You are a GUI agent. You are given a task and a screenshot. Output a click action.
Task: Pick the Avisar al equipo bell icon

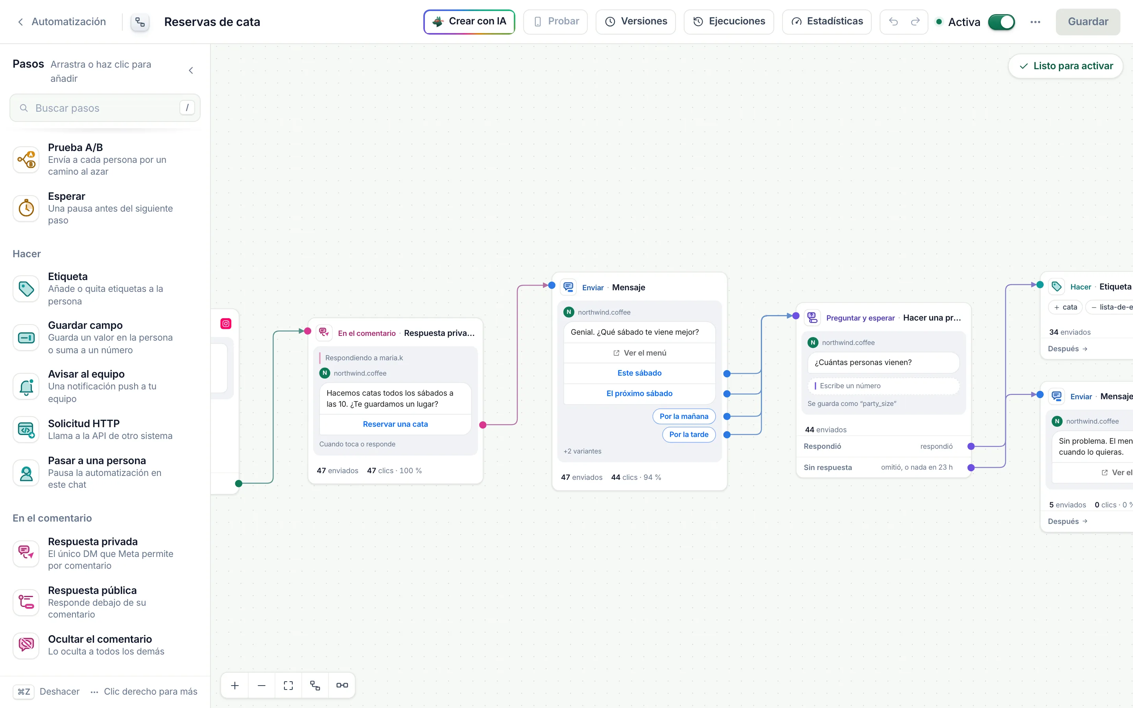[26, 386]
